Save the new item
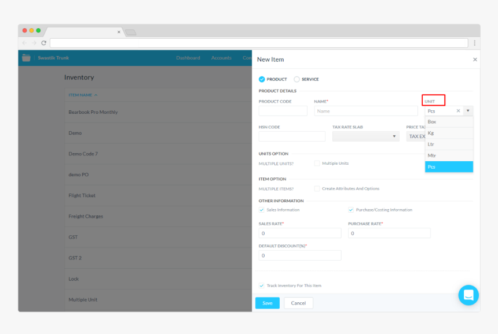 coord(268,303)
